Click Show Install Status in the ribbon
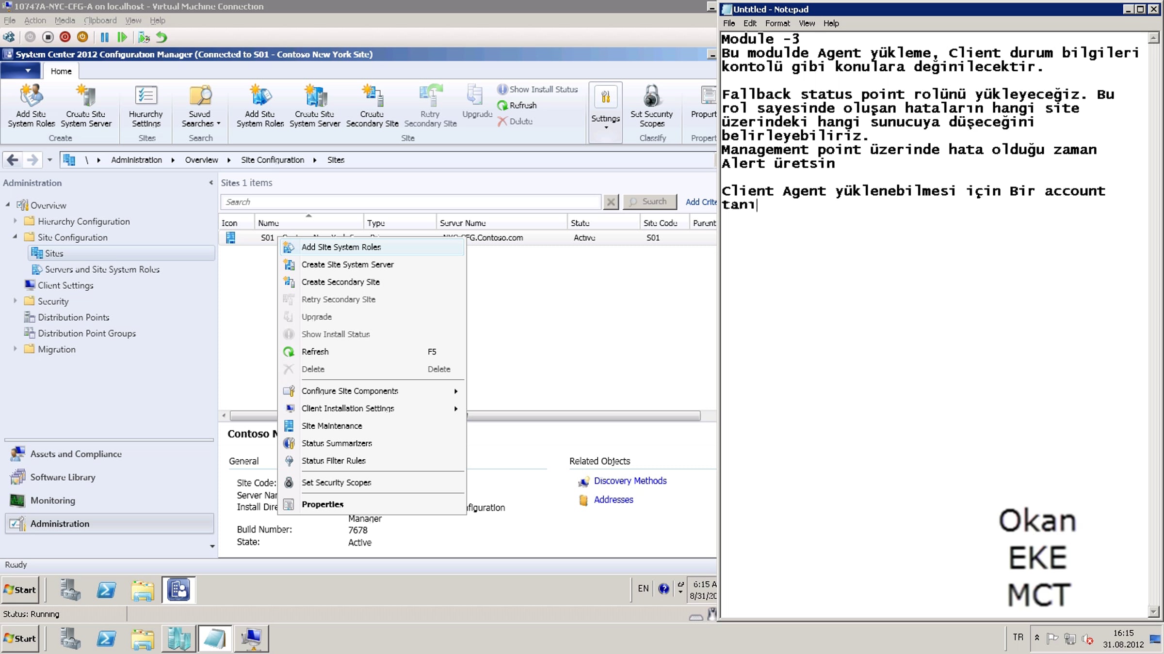This screenshot has height=654, width=1164. (x=537, y=89)
